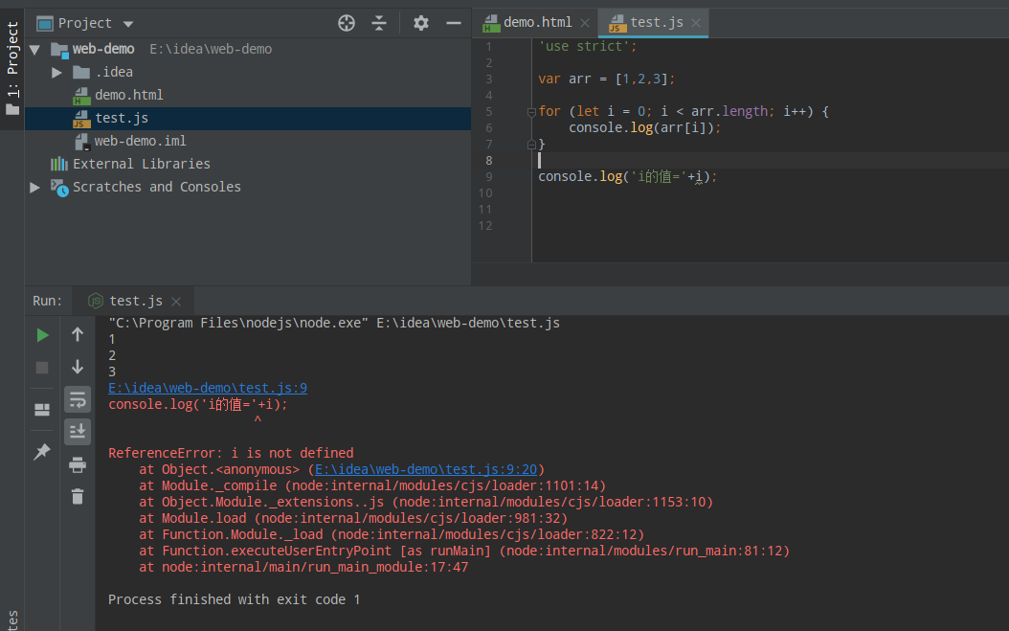Viewport: 1009px width, 631px height.
Task: Jump up the stack trace arrow
Action: tap(78, 335)
